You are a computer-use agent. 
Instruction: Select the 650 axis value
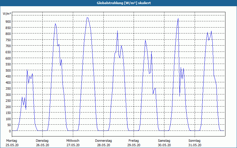(x=8, y=52)
